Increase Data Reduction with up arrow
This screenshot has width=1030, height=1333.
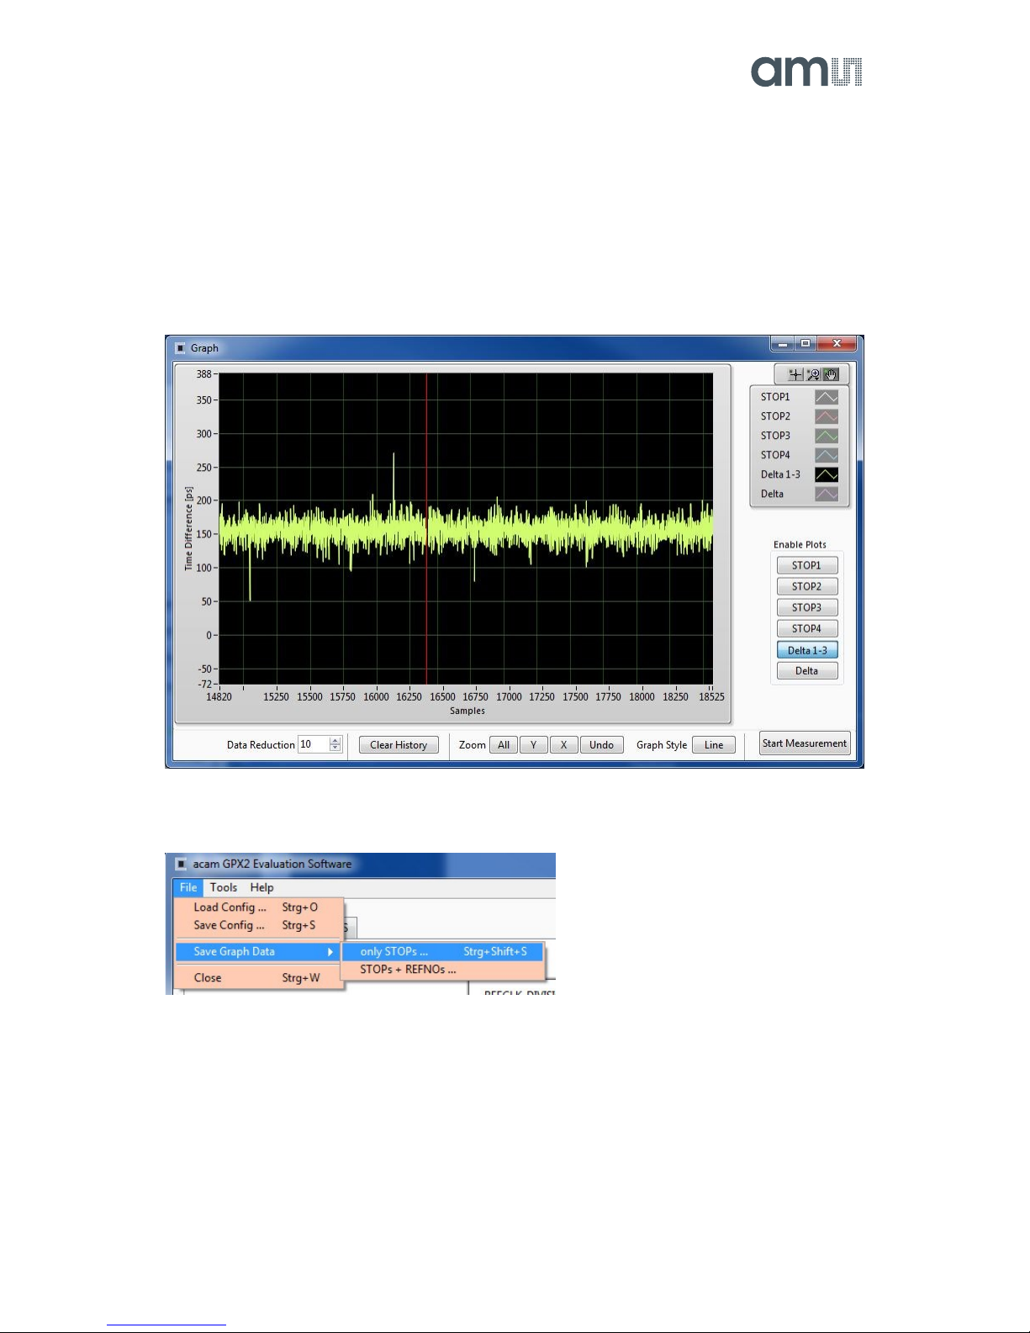click(335, 740)
